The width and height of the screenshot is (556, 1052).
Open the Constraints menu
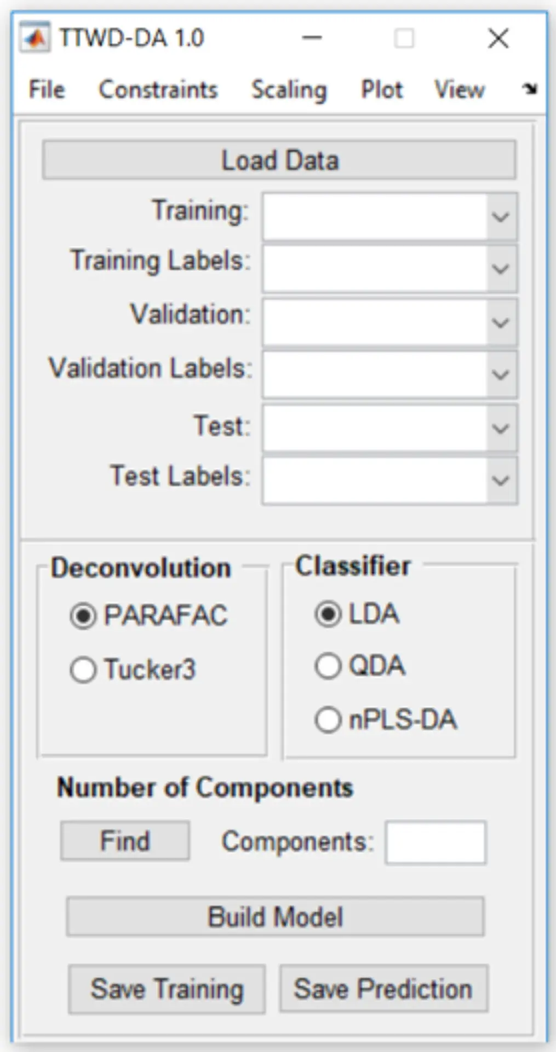[158, 89]
